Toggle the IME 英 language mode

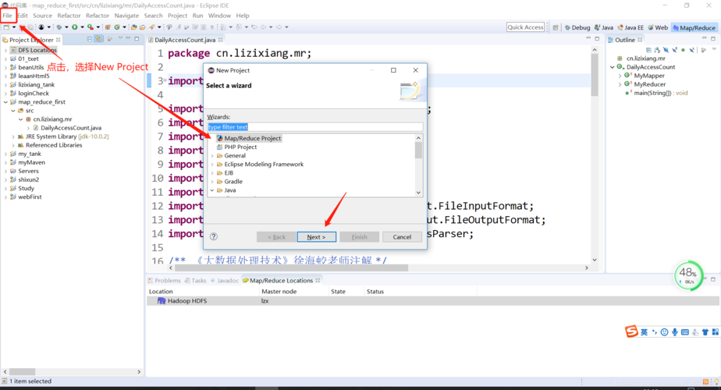click(x=645, y=332)
